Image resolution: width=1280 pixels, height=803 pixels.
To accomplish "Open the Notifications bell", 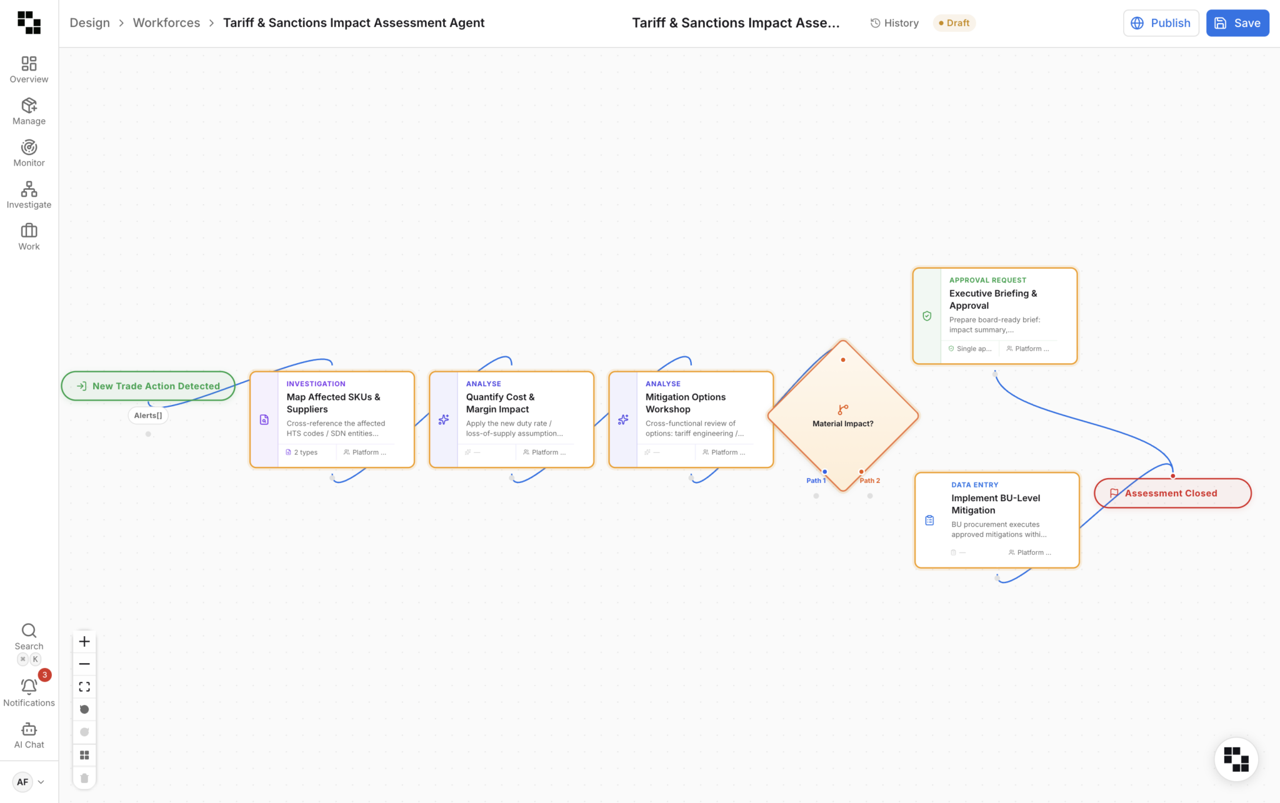I will 29,693.
